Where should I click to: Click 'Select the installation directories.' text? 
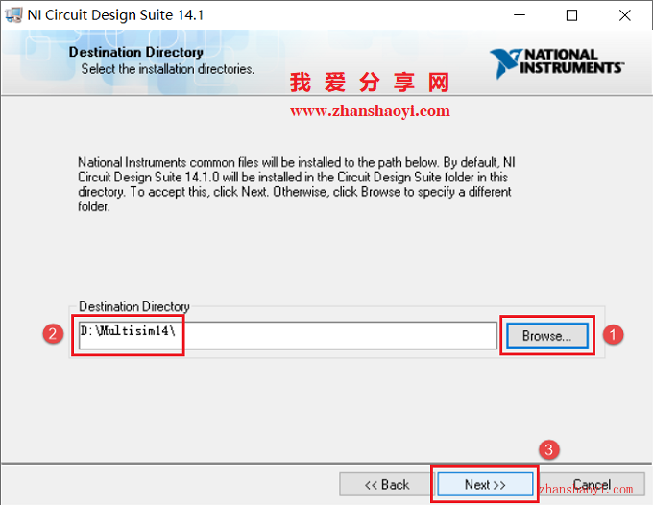pyautogui.click(x=167, y=69)
